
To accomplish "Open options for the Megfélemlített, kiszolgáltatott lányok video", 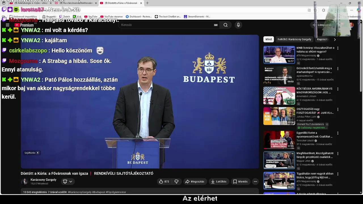I will point(337,154).
